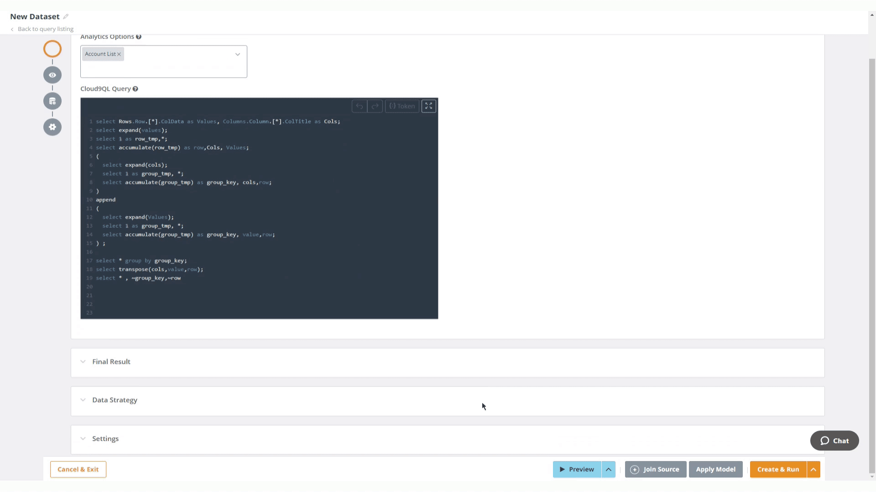This screenshot has width=876, height=492.
Task: Click the redo arrow in query editor
Action: coord(375,106)
